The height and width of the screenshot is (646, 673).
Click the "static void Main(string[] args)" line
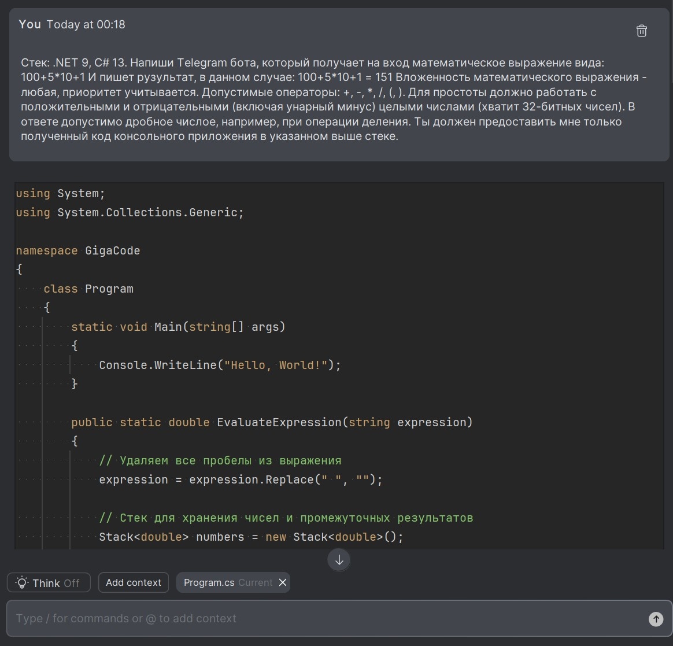(x=178, y=327)
